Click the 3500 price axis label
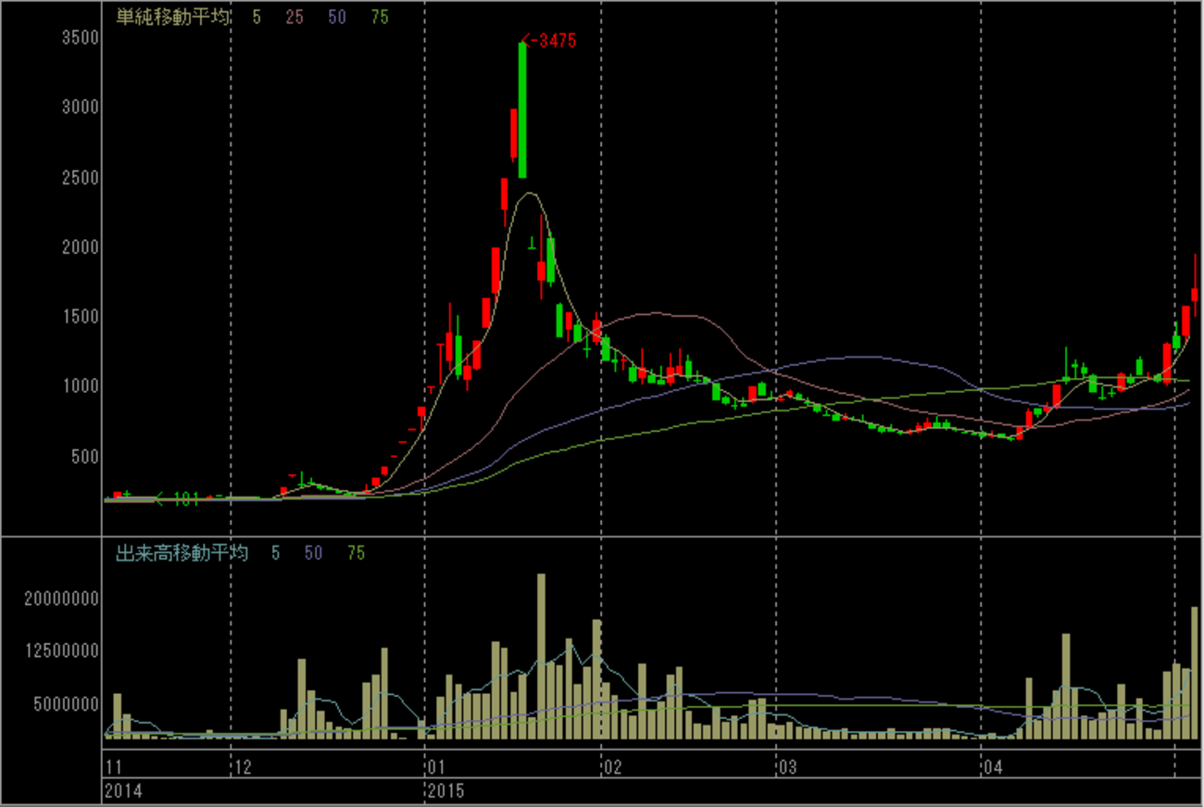The width and height of the screenshot is (1204, 807). pyautogui.click(x=81, y=38)
